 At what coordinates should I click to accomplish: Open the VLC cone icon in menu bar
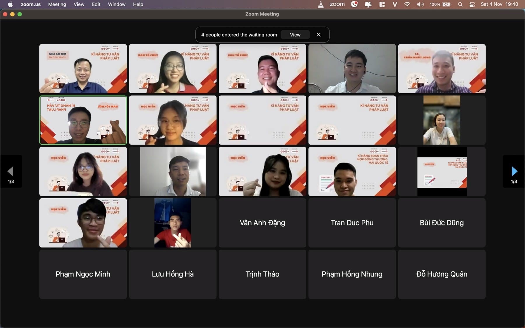321,4
